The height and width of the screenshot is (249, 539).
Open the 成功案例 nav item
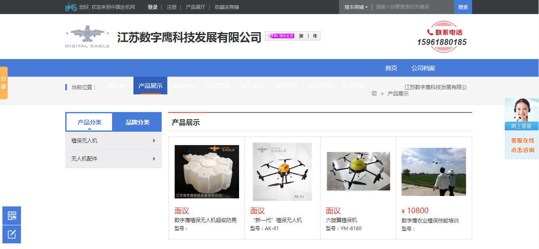[252, 86]
